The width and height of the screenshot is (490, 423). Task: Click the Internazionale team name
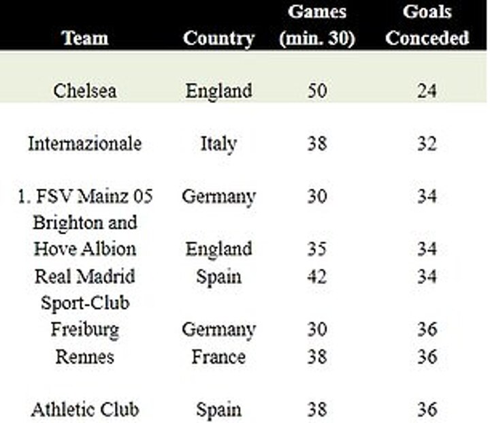85,144
